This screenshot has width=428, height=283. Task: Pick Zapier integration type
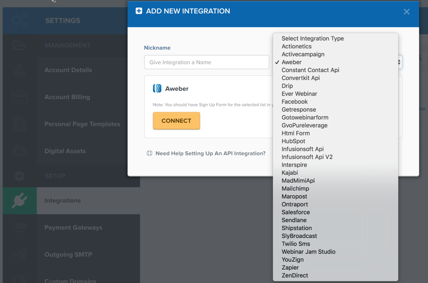[335, 268]
